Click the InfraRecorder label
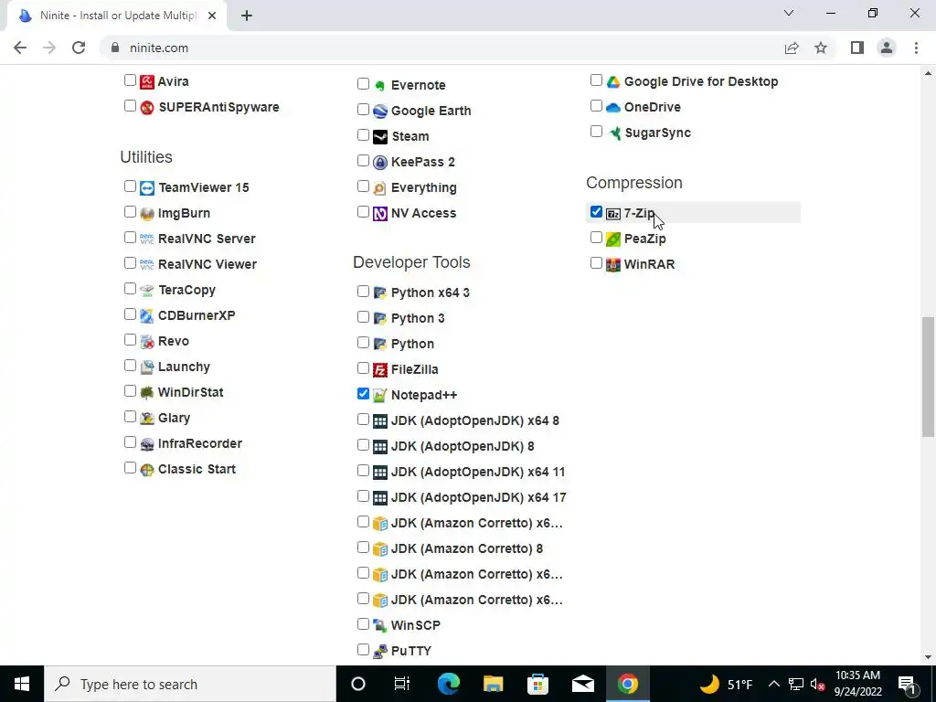Image resolution: width=936 pixels, height=702 pixels. 200,443
